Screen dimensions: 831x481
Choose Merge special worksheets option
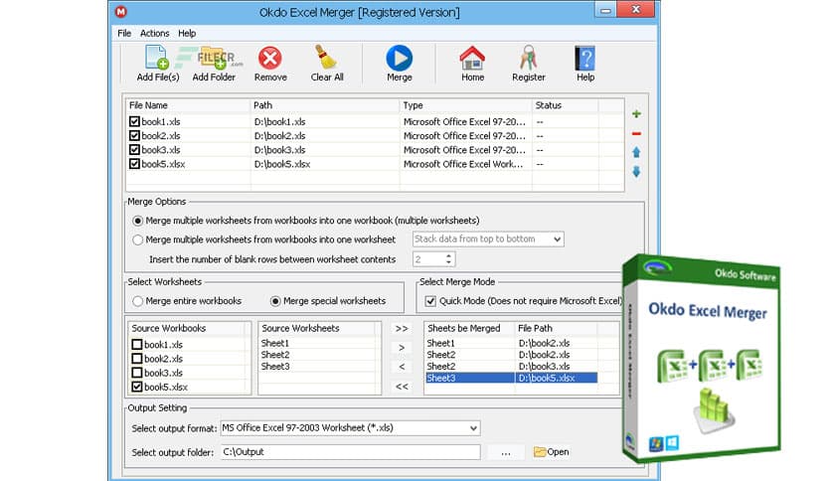point(275,301)
